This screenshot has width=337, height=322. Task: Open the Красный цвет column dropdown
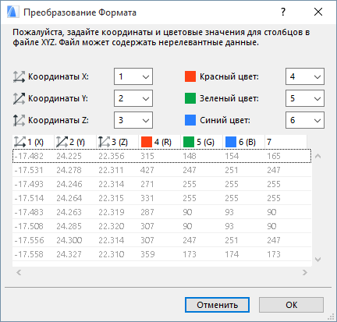305,76
